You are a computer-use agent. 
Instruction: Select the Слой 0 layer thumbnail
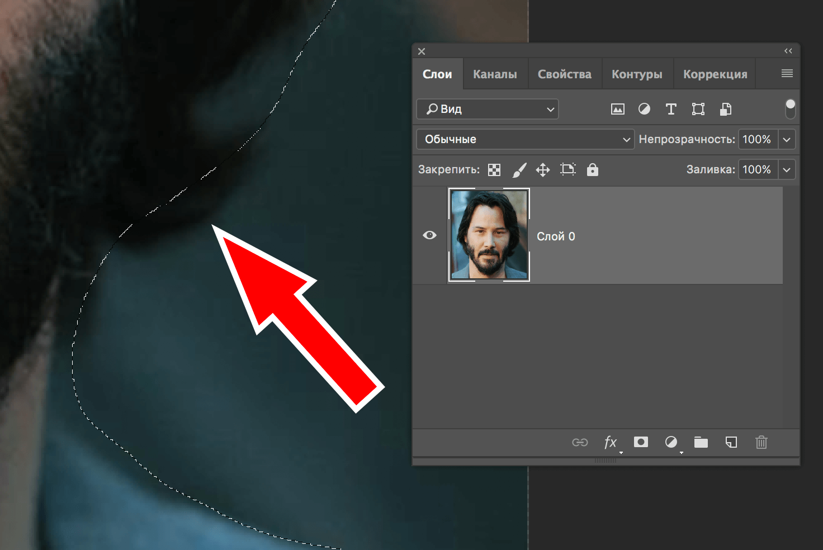489,235
